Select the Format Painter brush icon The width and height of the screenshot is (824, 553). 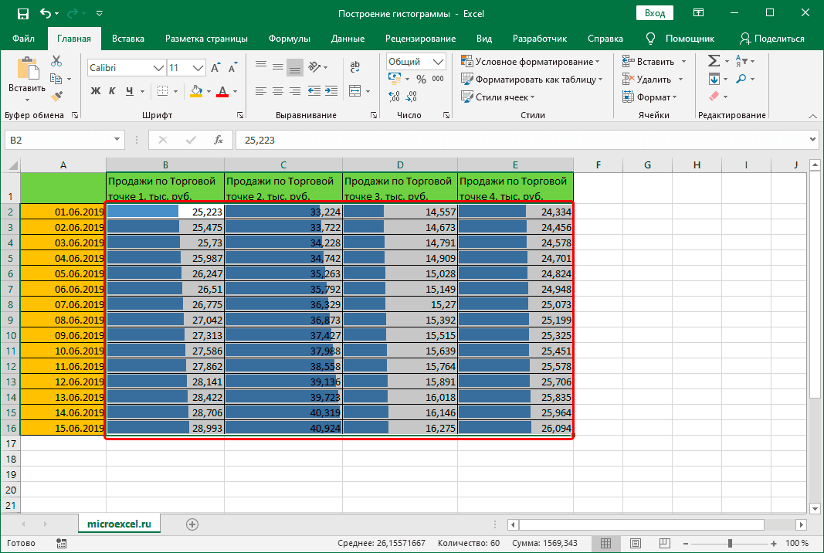(56, 96)
